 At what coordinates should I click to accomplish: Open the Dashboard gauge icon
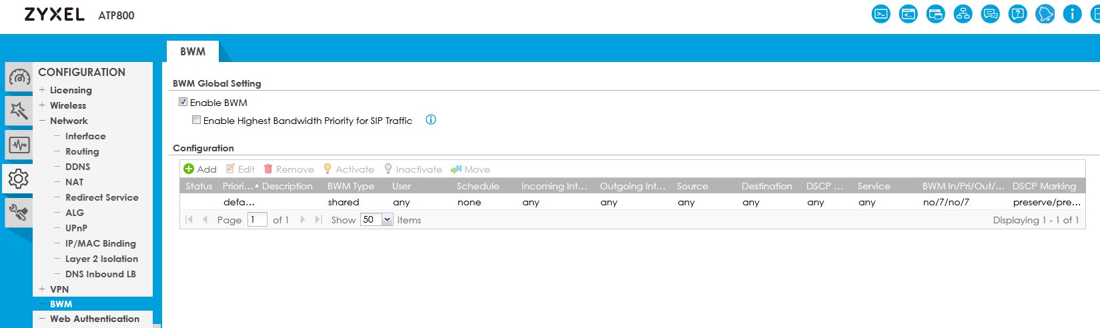coord(19,78)
